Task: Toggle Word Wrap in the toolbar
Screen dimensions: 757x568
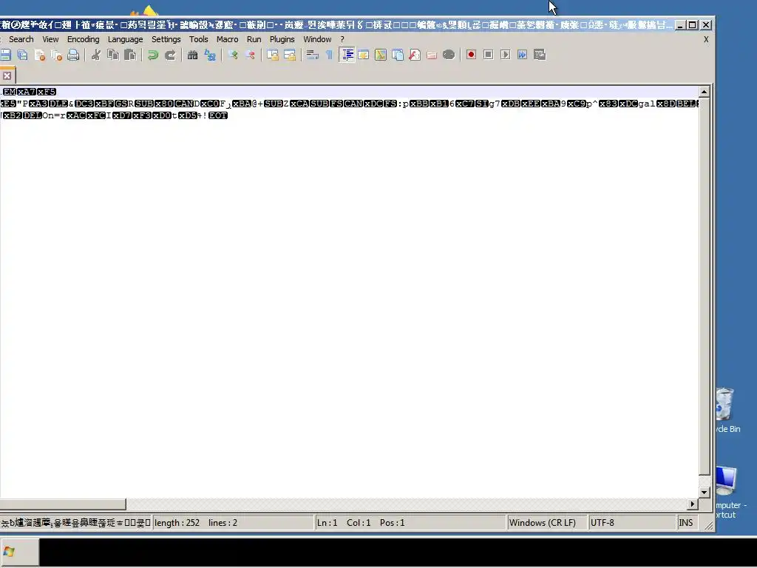Action: 313,55
